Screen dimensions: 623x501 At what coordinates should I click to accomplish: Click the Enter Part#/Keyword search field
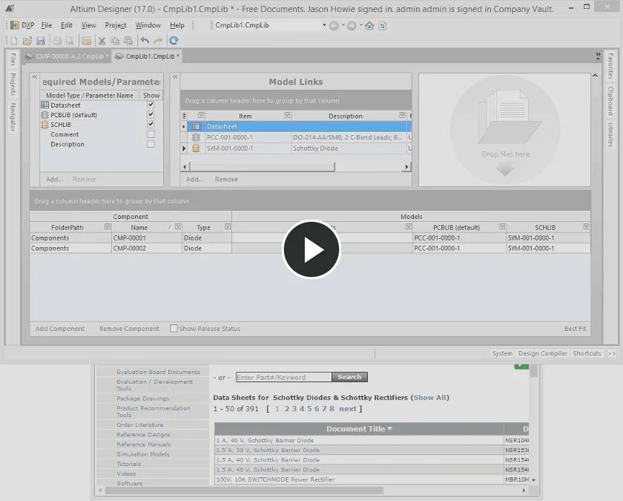click(283, 377)
